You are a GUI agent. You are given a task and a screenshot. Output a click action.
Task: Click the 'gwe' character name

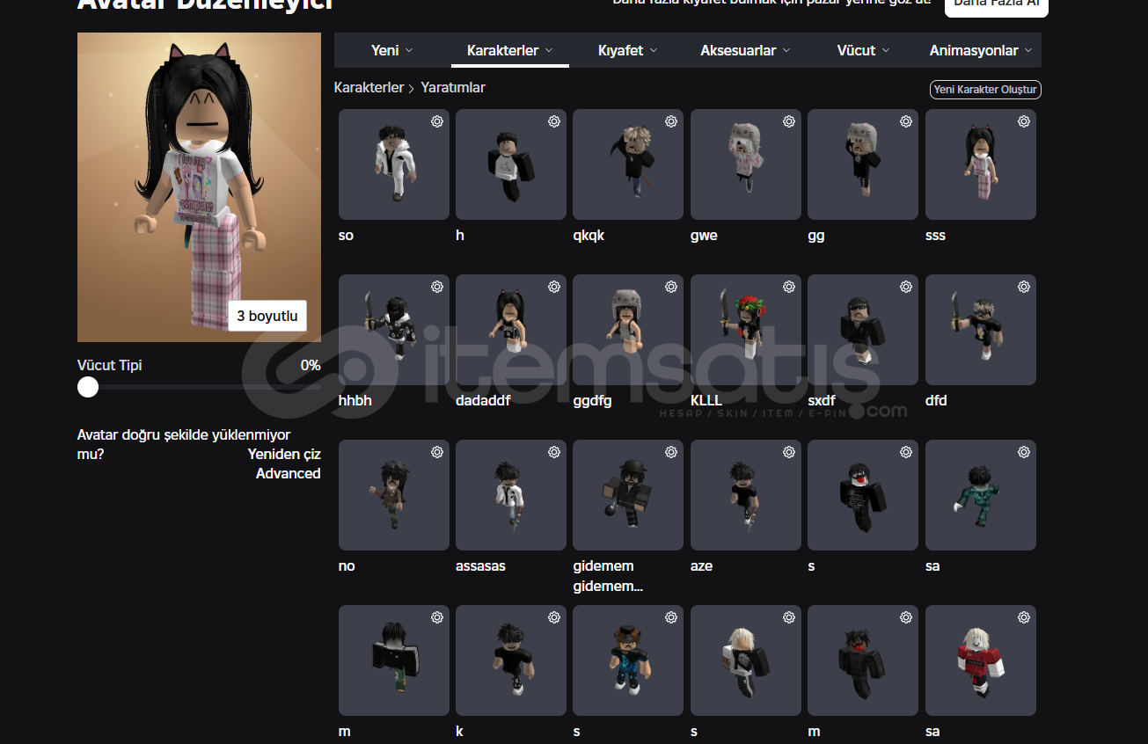pyautogui.click(x=704, y=236)
